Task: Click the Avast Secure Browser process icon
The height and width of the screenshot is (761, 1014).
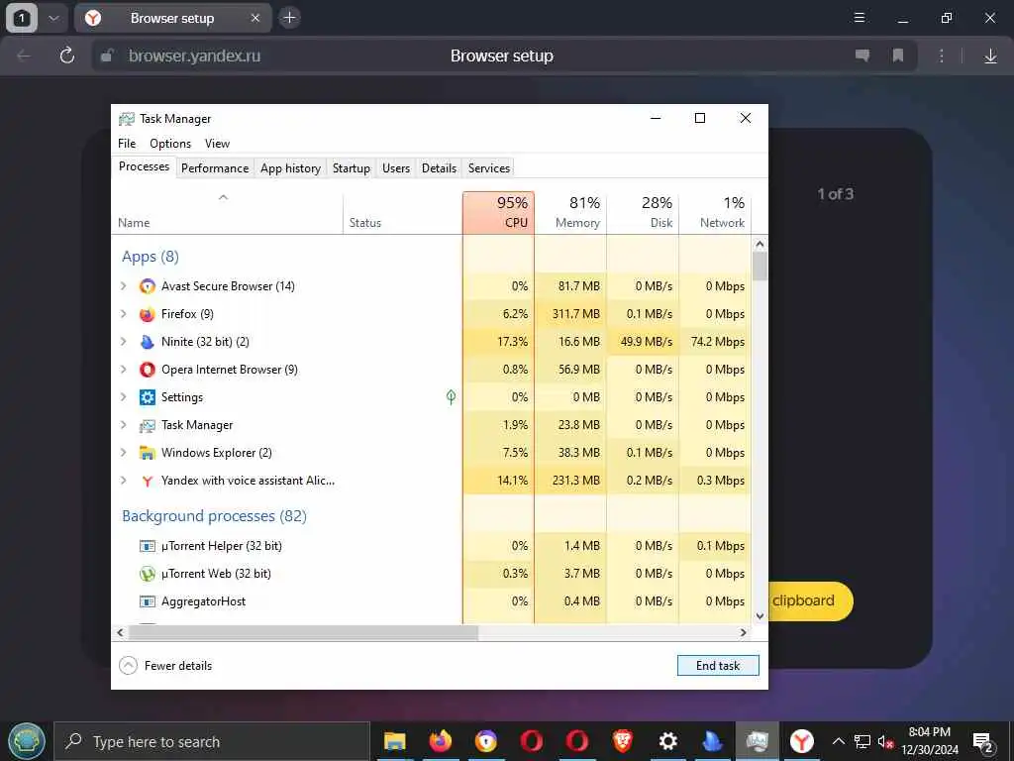Action: (x=148, y=286)
